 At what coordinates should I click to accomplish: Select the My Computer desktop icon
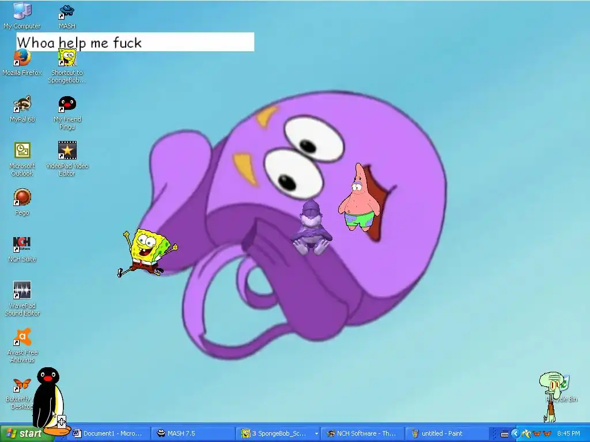(x=22, y=16)
